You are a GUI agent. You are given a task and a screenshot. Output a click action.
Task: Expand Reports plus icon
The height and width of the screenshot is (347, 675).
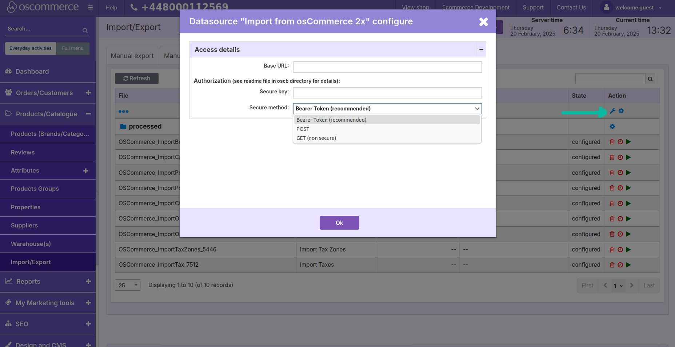pyautogui.click(x=88, y=282)
